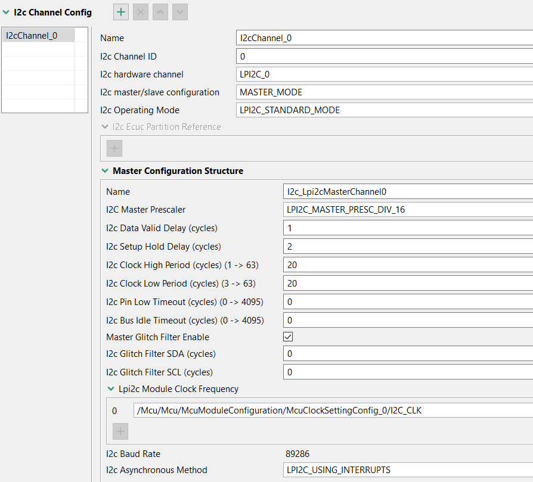Click the delete channel X icon
The width and height of the screenshot is (533, 482).
[141, 12]
